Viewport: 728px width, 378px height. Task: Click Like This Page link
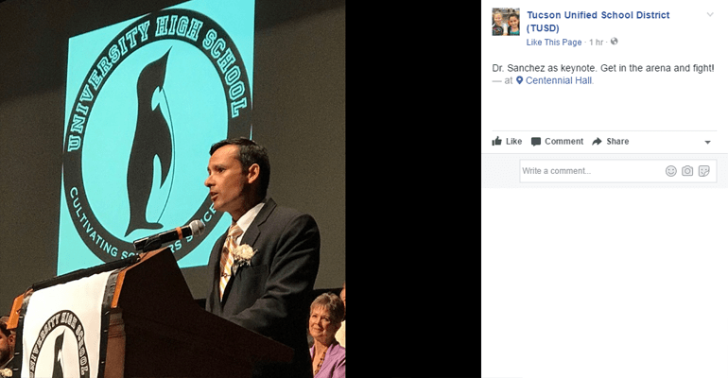tap(554, 43)
